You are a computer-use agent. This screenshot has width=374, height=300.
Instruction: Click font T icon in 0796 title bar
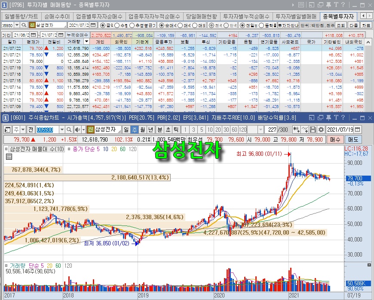pyautogui.click(x=336, y=5)
